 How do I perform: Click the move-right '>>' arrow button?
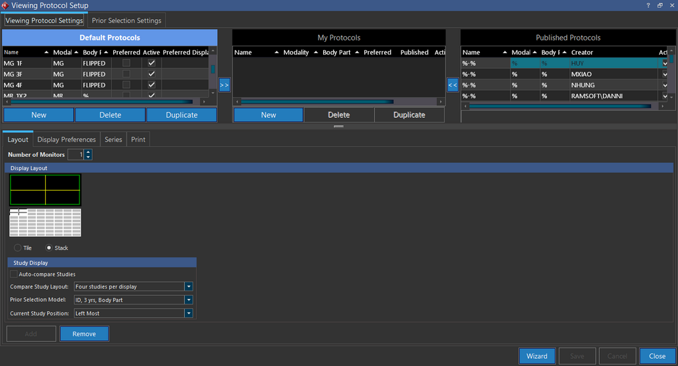coord(224,85)
